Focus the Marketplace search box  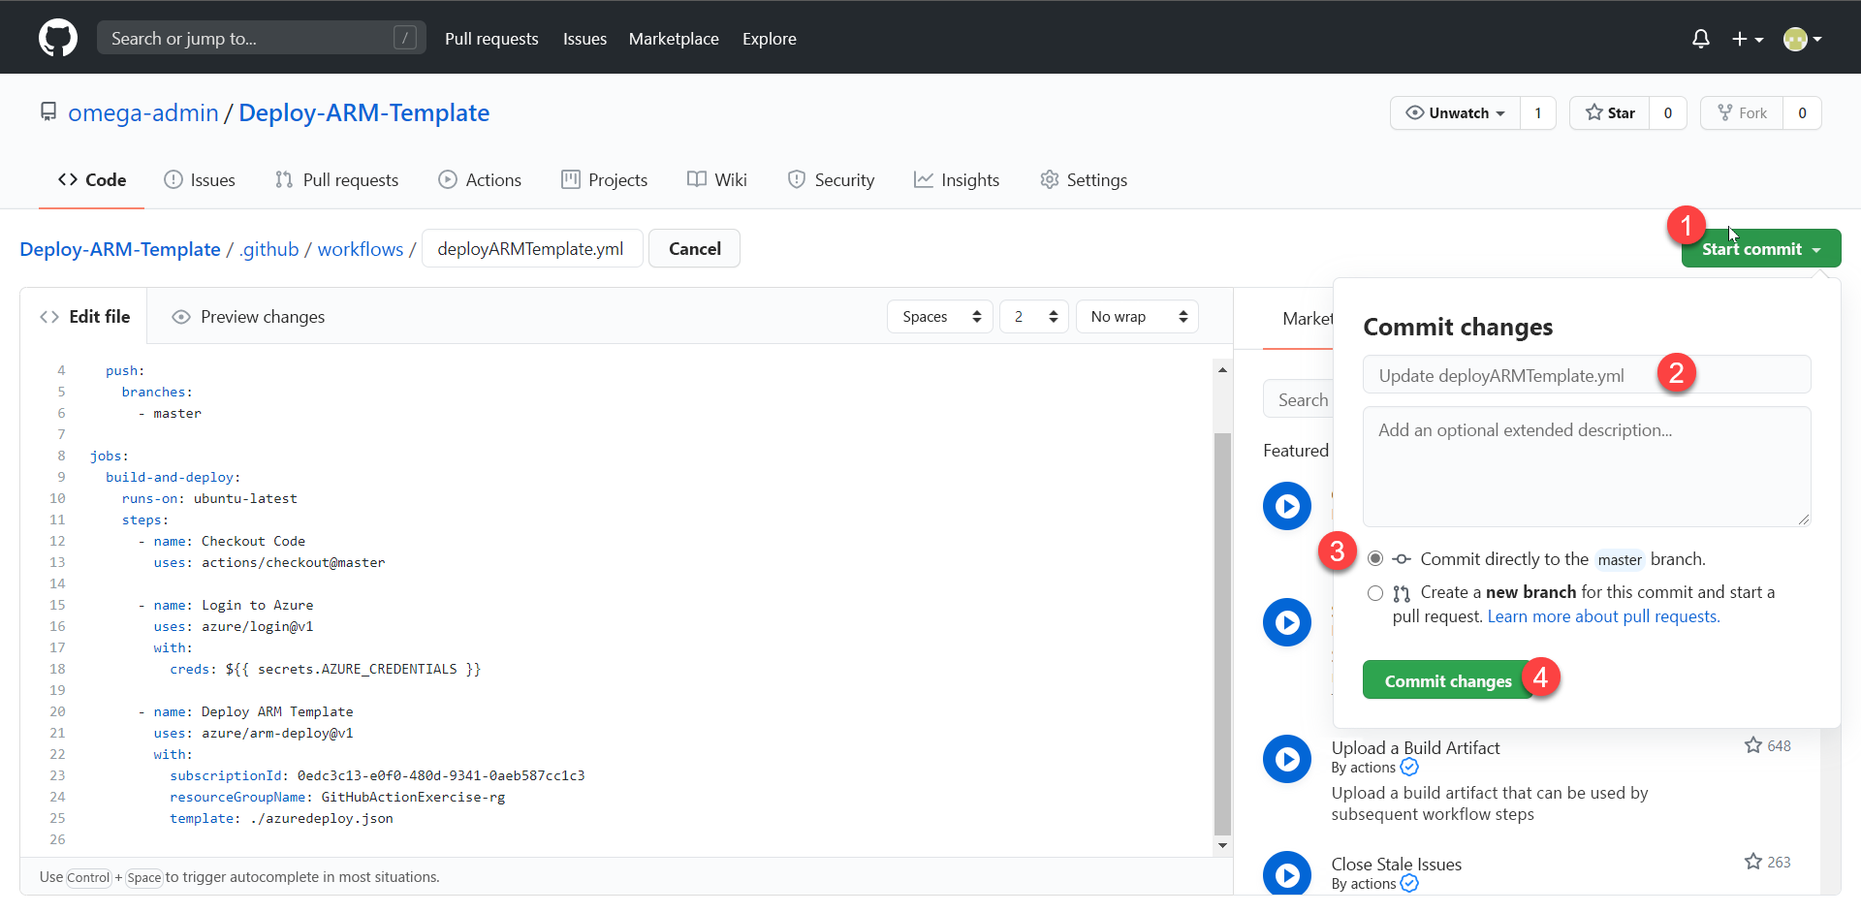point(1299,400)
